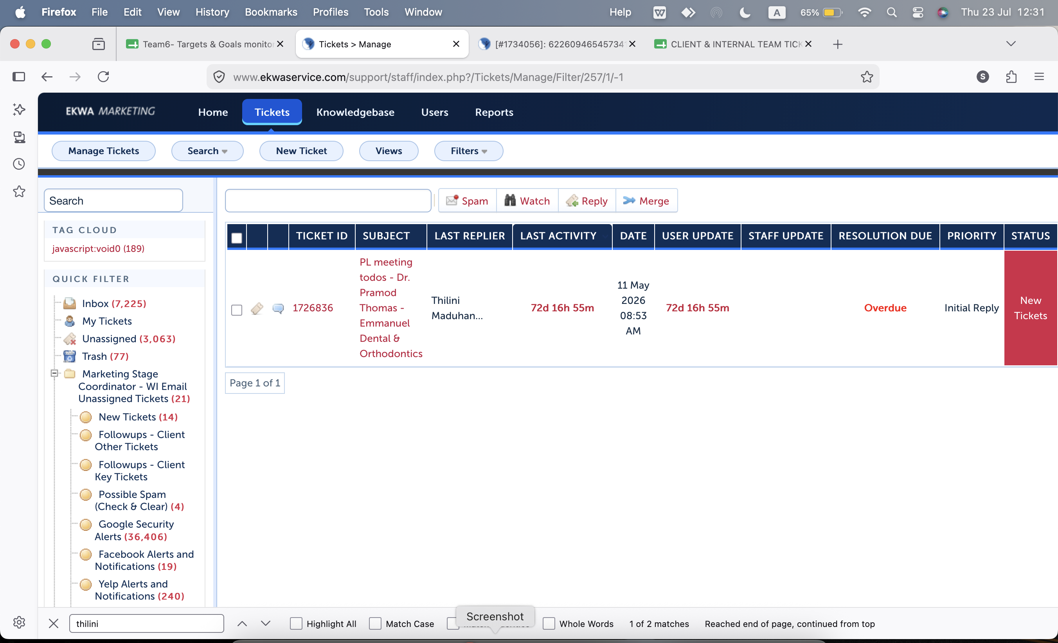
Task: Click the Reply action button
Action: point(587,201)
